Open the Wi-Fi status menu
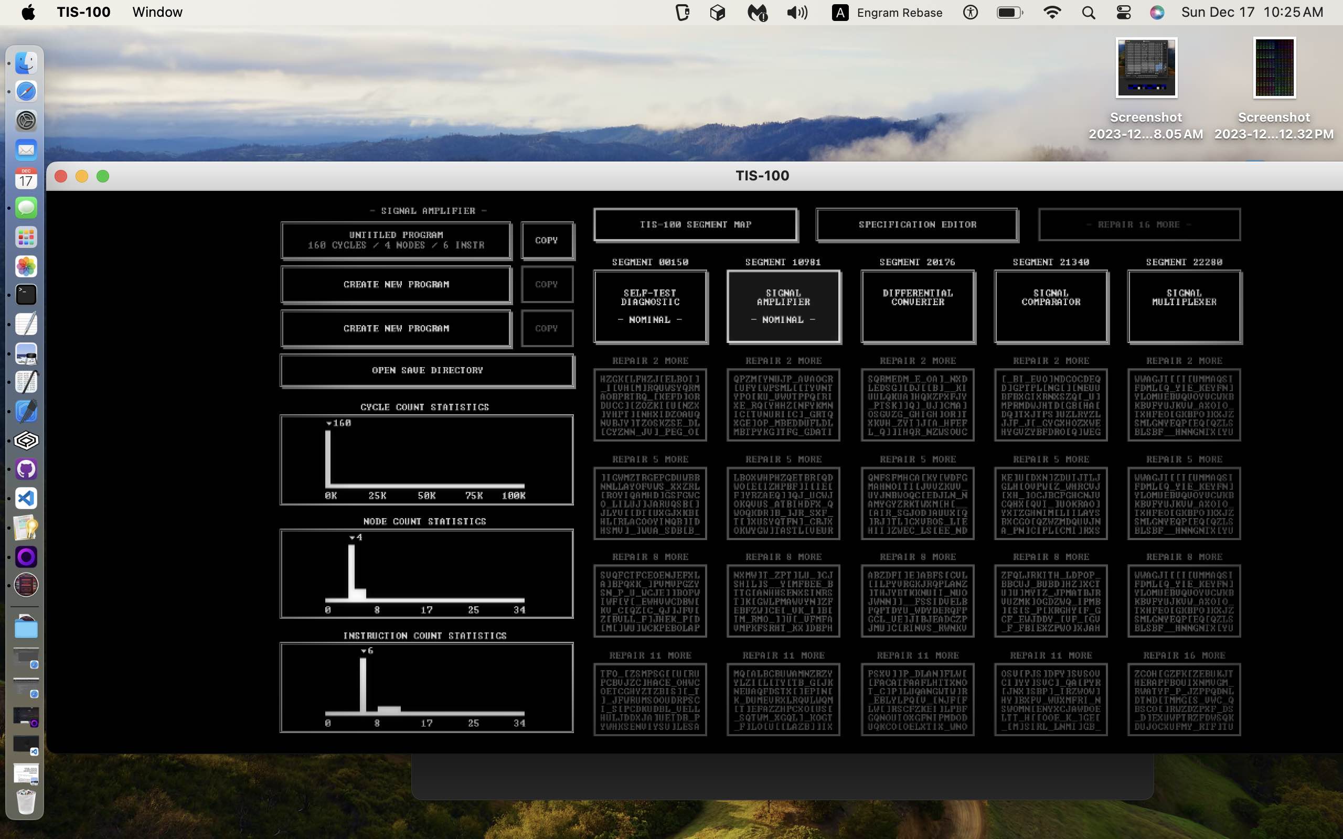The image size is (1343, 839). pos(1052,12)
